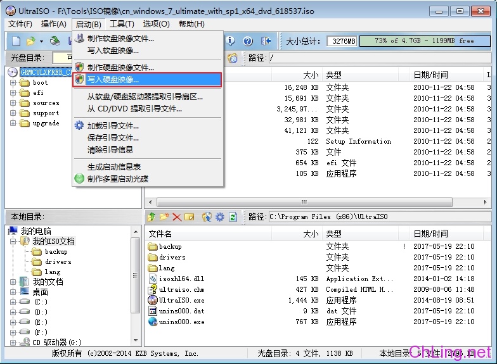Click the down arrow of local tree scrollbar
497x364 pixels.
[x=136, y=341]
